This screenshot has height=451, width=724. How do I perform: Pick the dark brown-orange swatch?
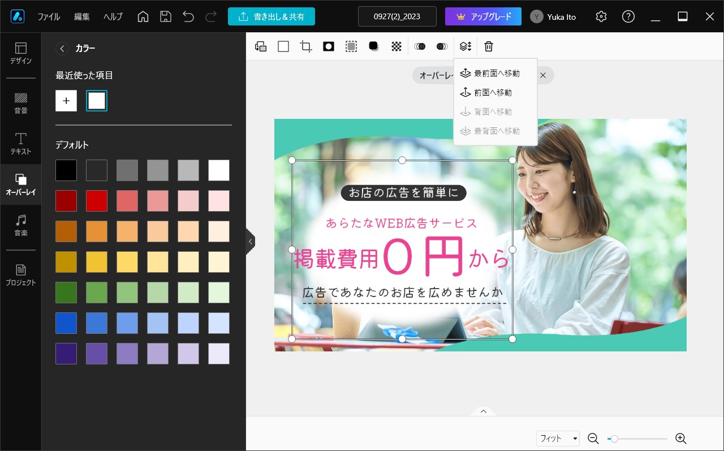coord(66,231)
